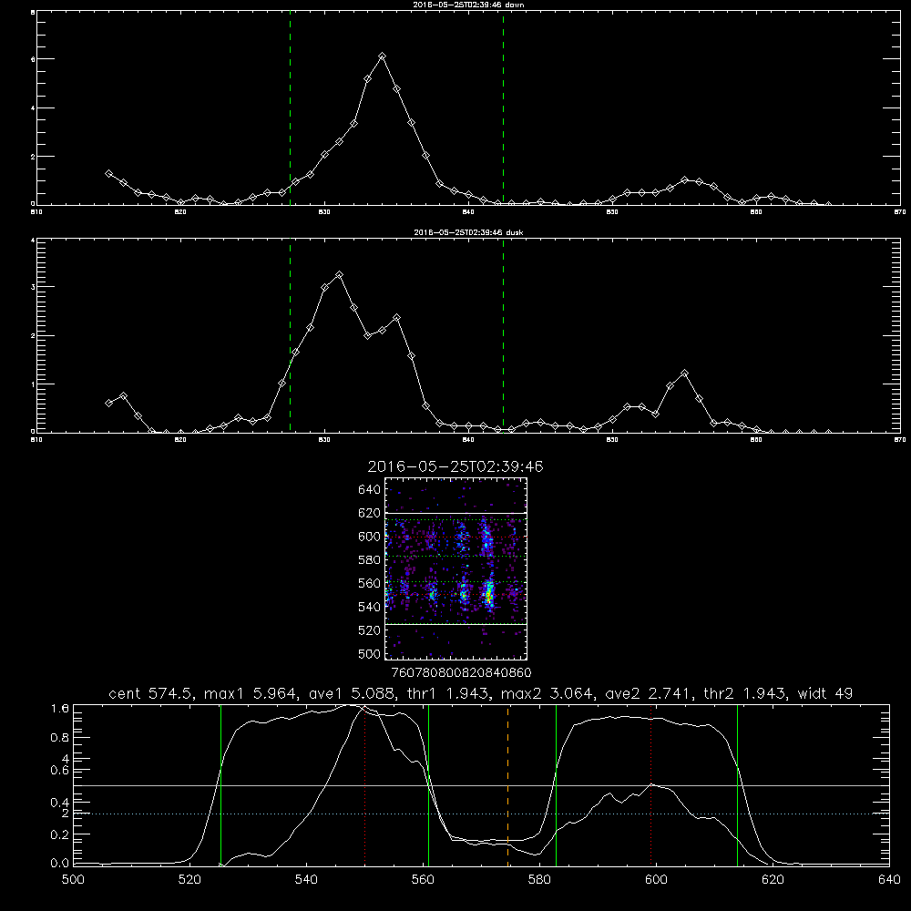Screen dimensions: 911x911
Task: Click the y-axis label 0.2 on bottom plot
Action: pyautogui.click(x=61, y=834)
